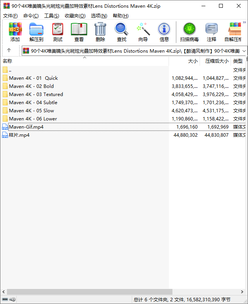Click the disk drive status bar icon

(5, 299)
